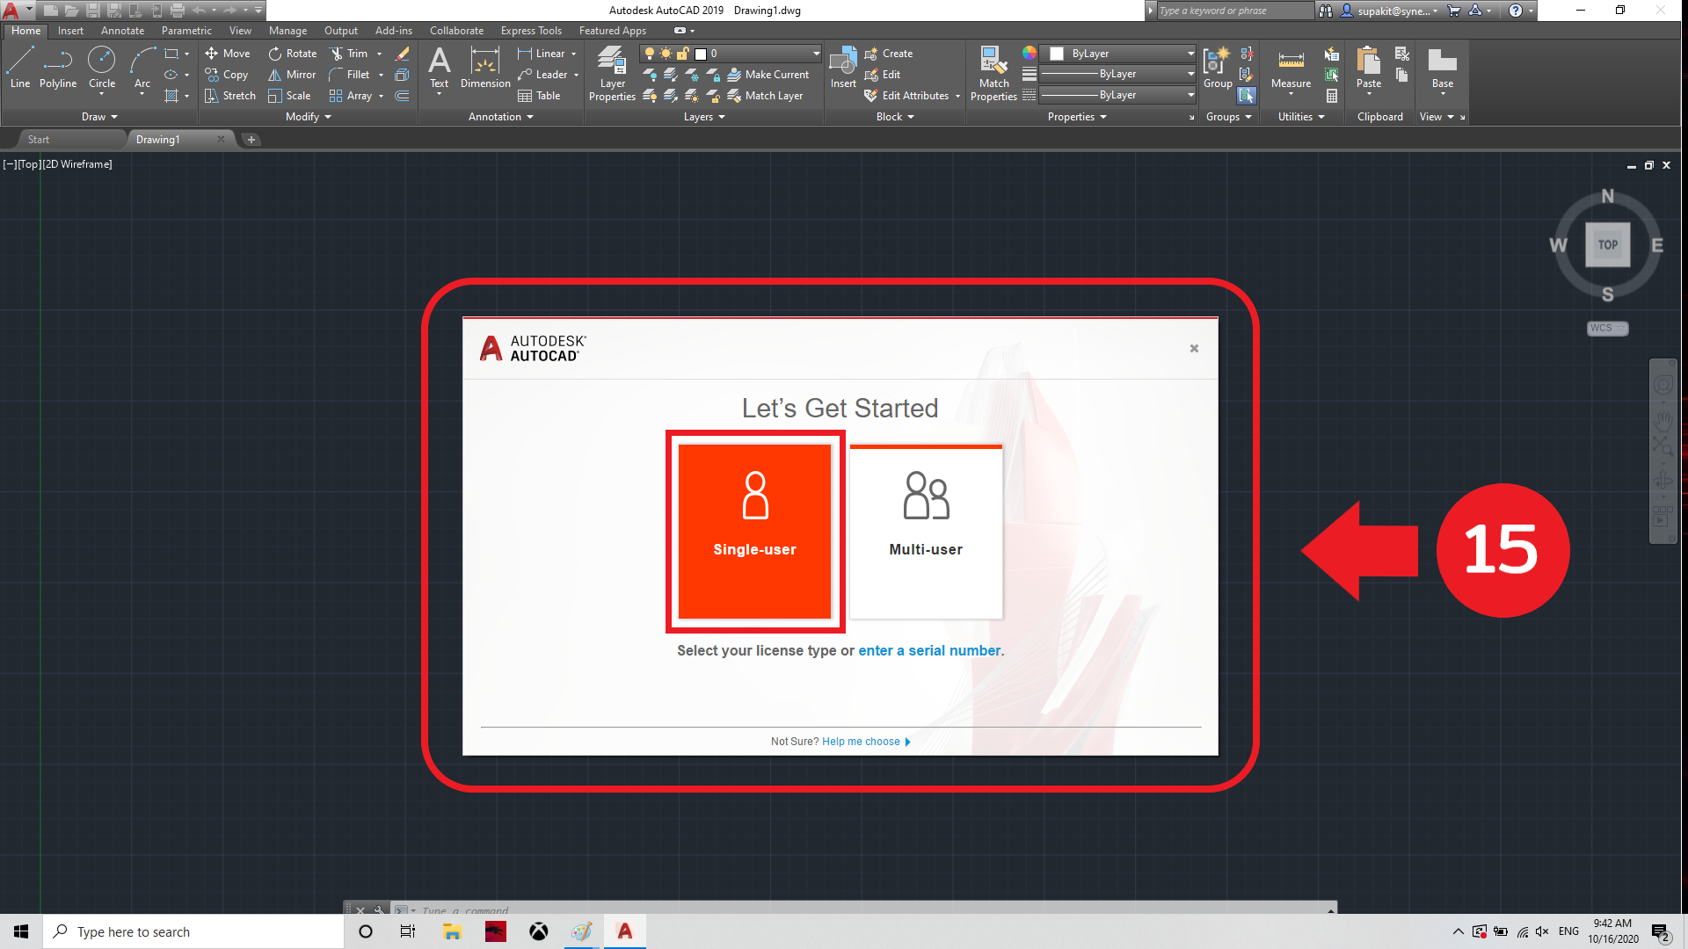Click the enter a serial number link
1688x949 pixels.
pos(930,651)
